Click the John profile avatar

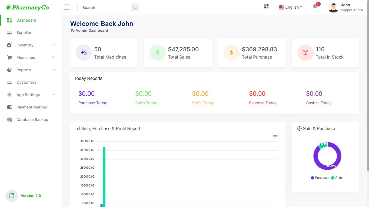pos(333,8)
